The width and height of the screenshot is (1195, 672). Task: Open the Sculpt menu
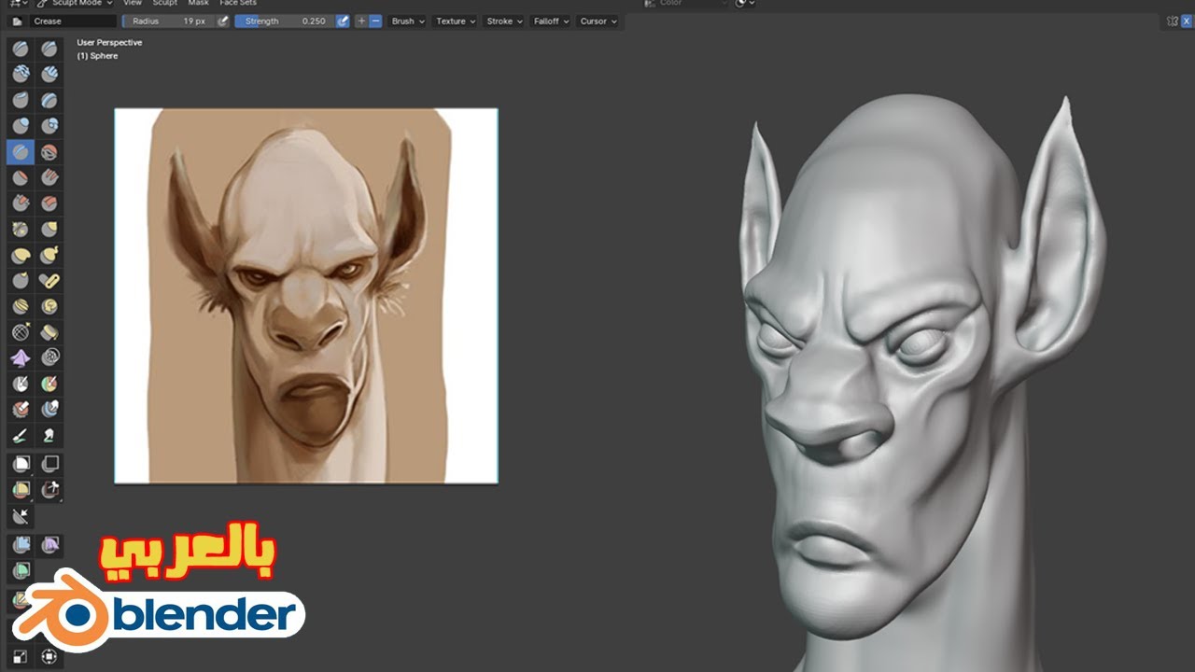165,3
